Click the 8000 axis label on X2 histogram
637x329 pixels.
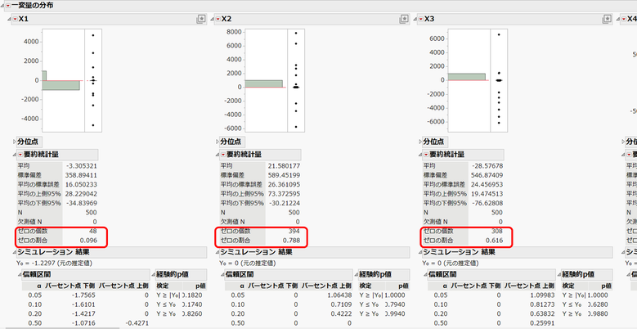(x=235, y=32)
